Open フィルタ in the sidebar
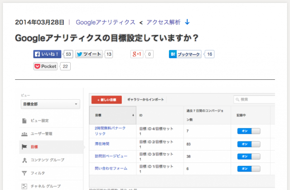 [38, 173]
